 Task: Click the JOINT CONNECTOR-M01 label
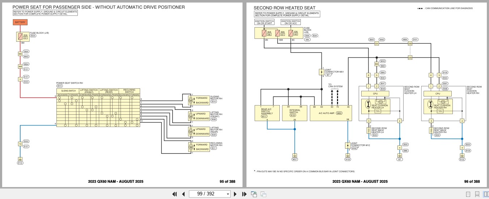pos(334,71)
